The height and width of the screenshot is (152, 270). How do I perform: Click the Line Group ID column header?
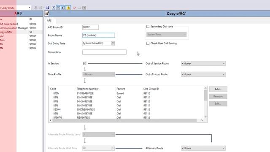point(151,89)
